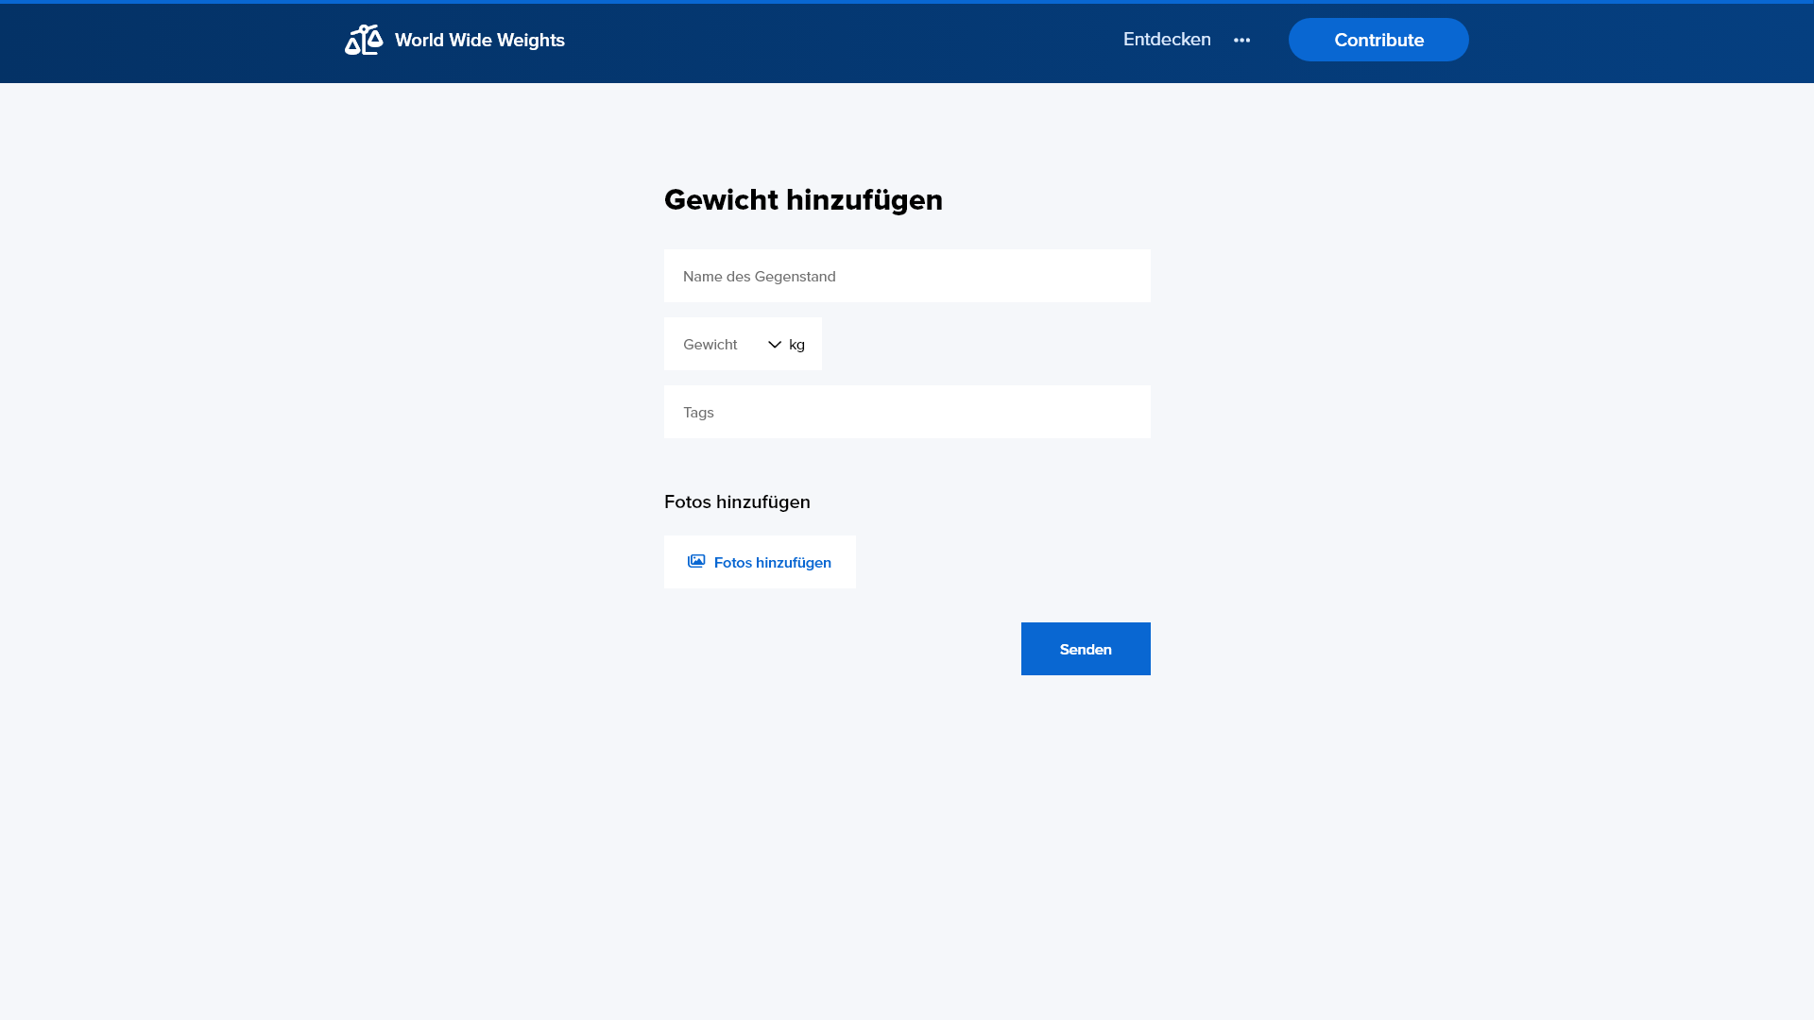Click the Gewicht hinzufügen page heading
This screenshot has height=1020, width=1814.
tap(802, 200)
